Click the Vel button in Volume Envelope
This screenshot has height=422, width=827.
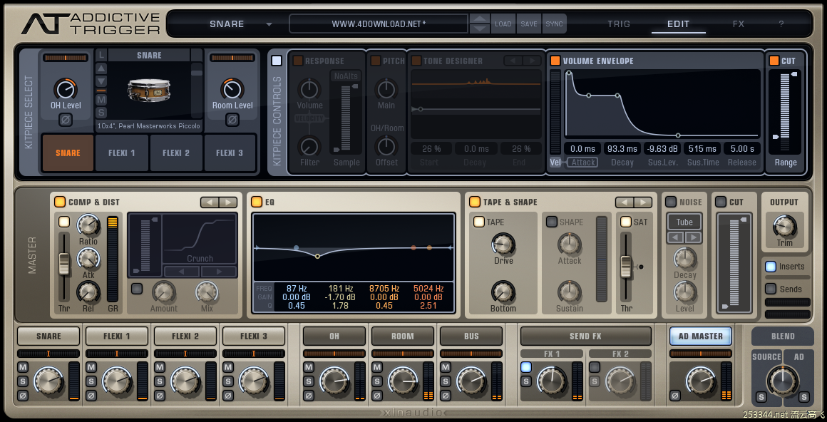(555, 163)
